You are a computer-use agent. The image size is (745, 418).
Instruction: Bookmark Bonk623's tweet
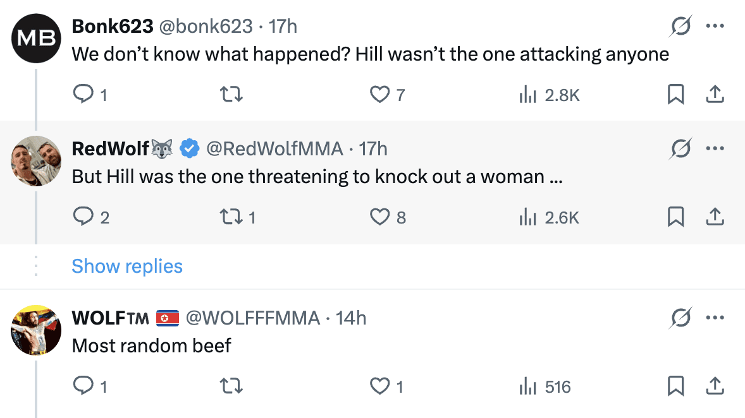click(675, 95)
